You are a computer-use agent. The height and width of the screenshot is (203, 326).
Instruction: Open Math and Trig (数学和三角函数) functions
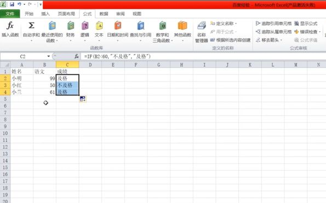(163, 26)
